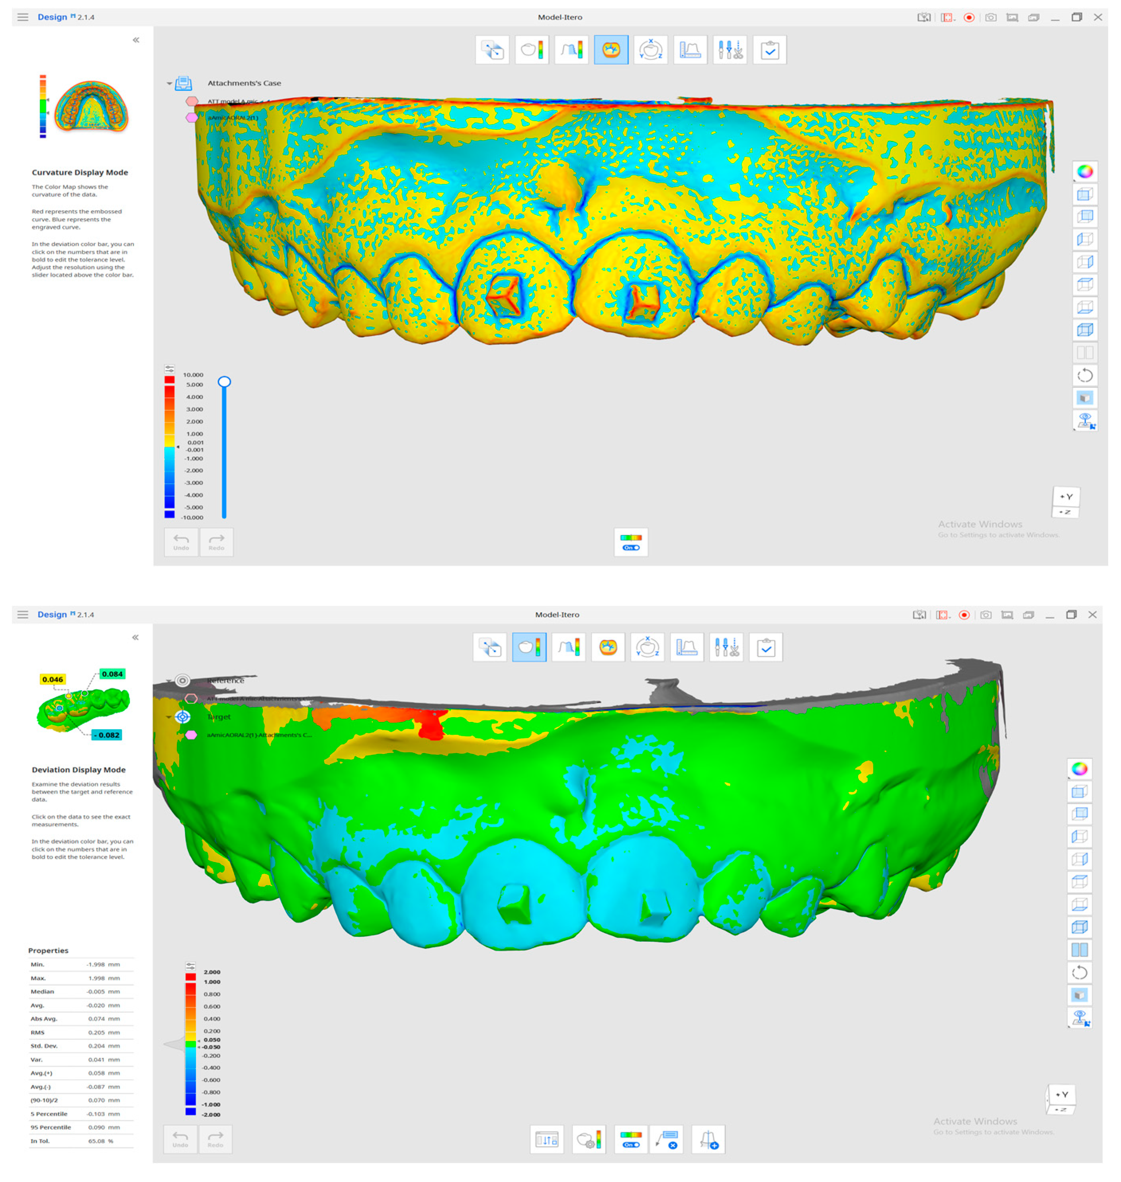1121x1182 pixels.
Task: Open color wheel display option in top window
Action: coord(1084,172)
